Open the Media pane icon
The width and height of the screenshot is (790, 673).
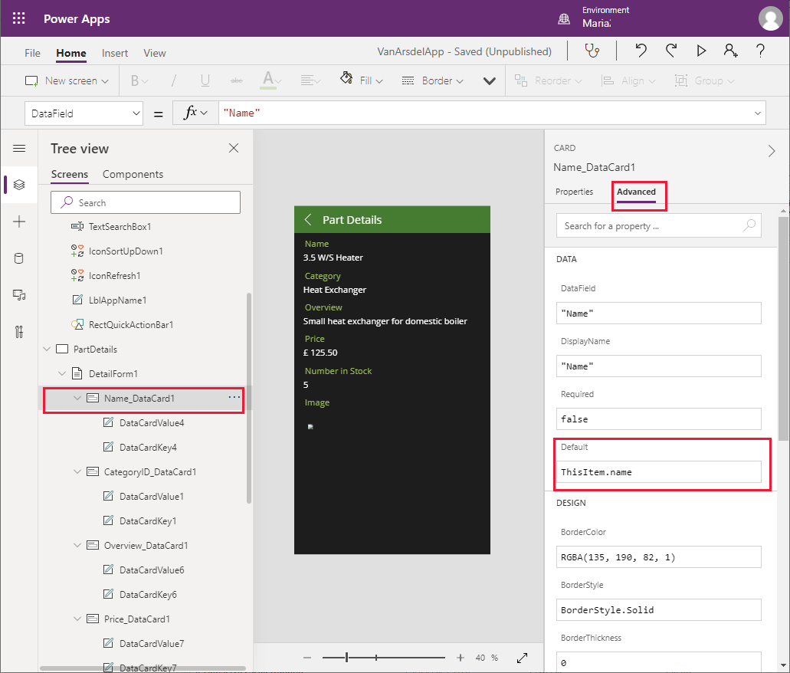(19, 295)
